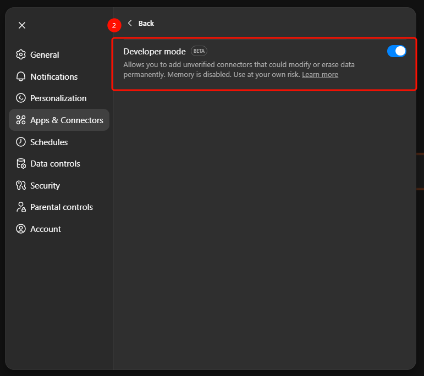Click the Data controls database icon
424x376 pixels.
pyautogui.click(x=21, y=164)
